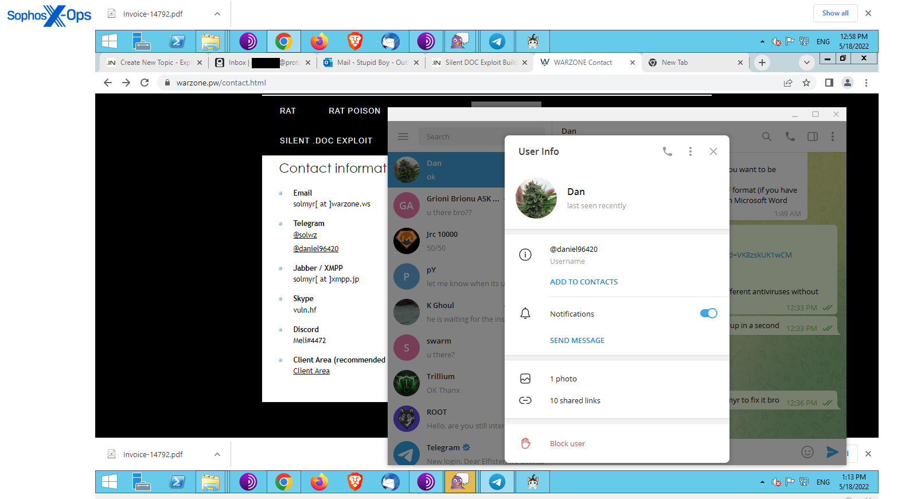Click the @solwz Telegram link
Screen dimensions: 913x499
click(x=305, y=235)
